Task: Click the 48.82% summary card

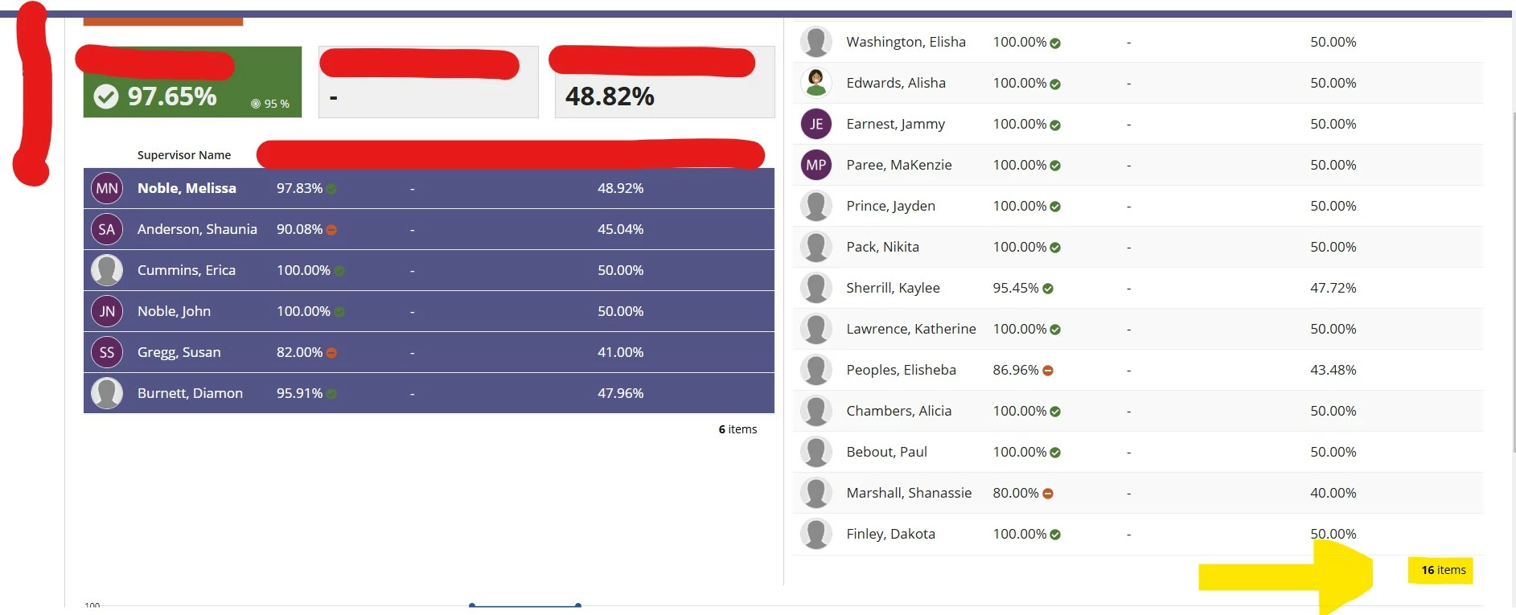Action: click(664, 82)
